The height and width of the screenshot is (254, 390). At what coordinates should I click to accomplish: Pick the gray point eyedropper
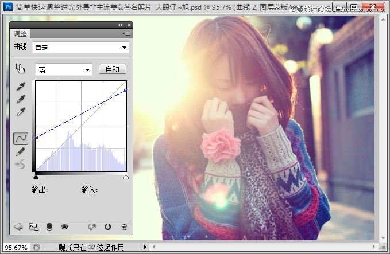coord(21,99)
